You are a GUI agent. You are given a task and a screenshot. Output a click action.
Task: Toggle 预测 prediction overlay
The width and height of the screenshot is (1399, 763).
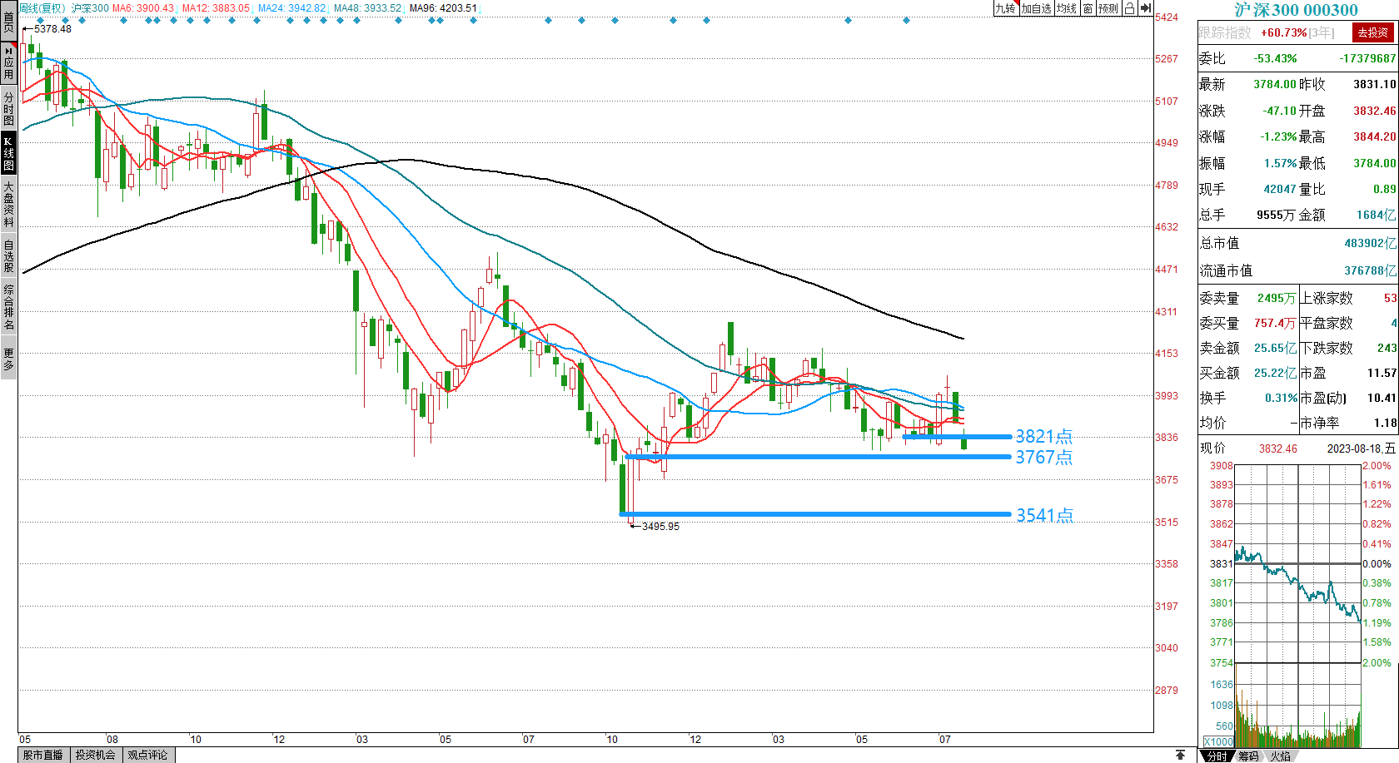(x=1108, y=8)
